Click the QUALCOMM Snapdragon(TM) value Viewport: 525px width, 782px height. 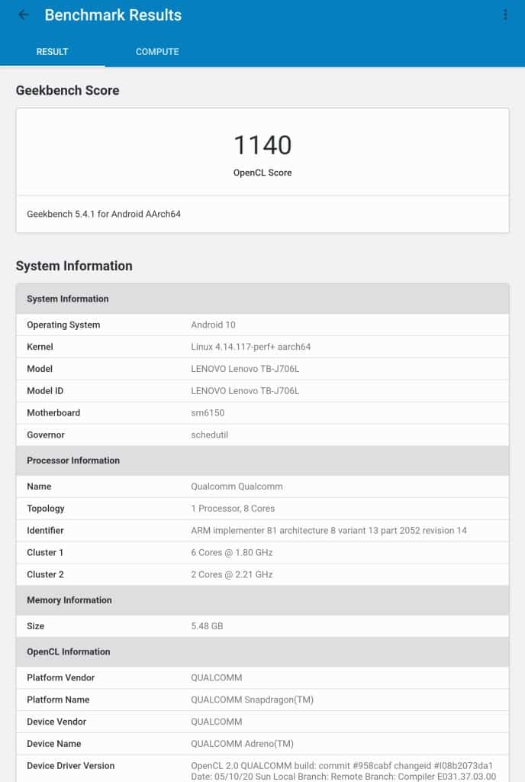[x=252, y=700]
